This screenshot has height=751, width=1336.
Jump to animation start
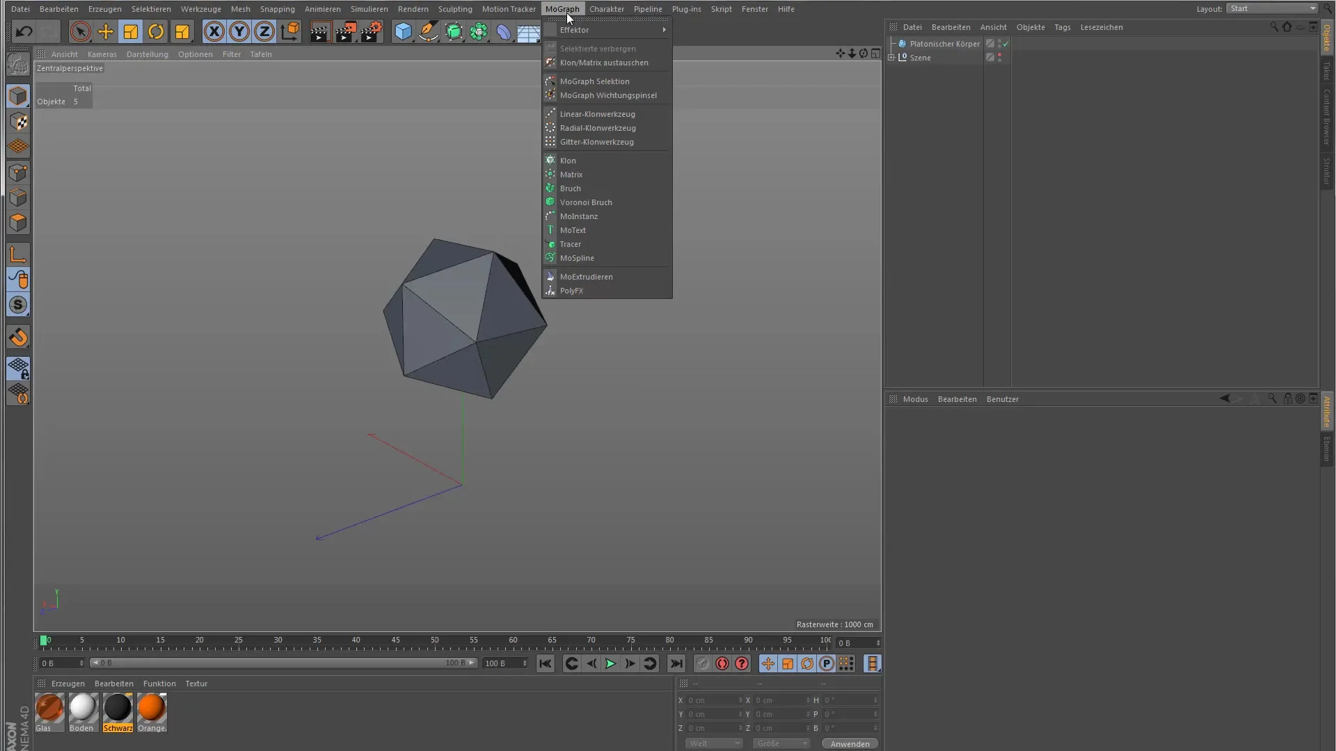(x=545, y=664)
